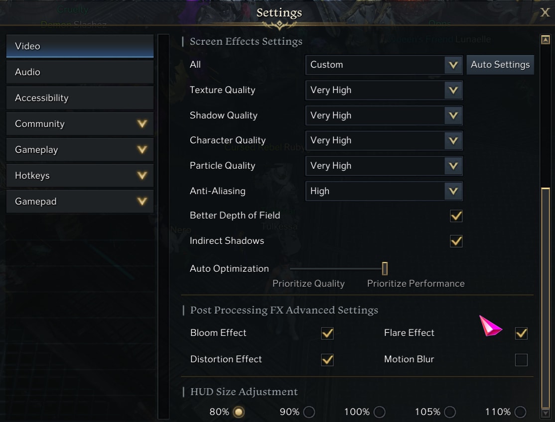Open the Anti-Aliasing dropdown
Viewport: 555px width, 422px height.
point(384,191)
